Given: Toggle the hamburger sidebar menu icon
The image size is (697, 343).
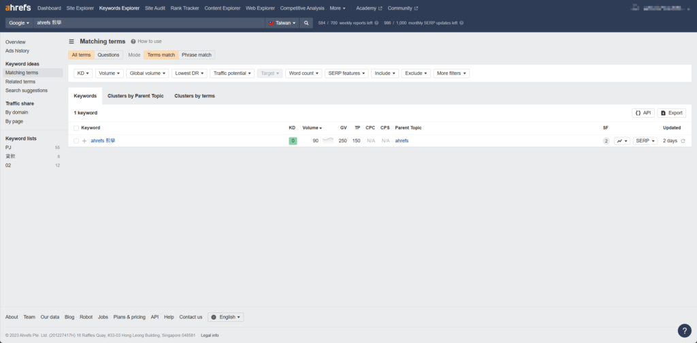Looking at the screenshot, I should click(x=71, y=42).
